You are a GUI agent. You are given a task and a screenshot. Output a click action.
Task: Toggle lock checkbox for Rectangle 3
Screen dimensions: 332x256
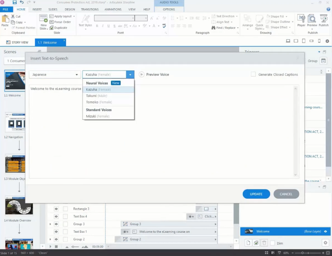[x=66, y=209]
